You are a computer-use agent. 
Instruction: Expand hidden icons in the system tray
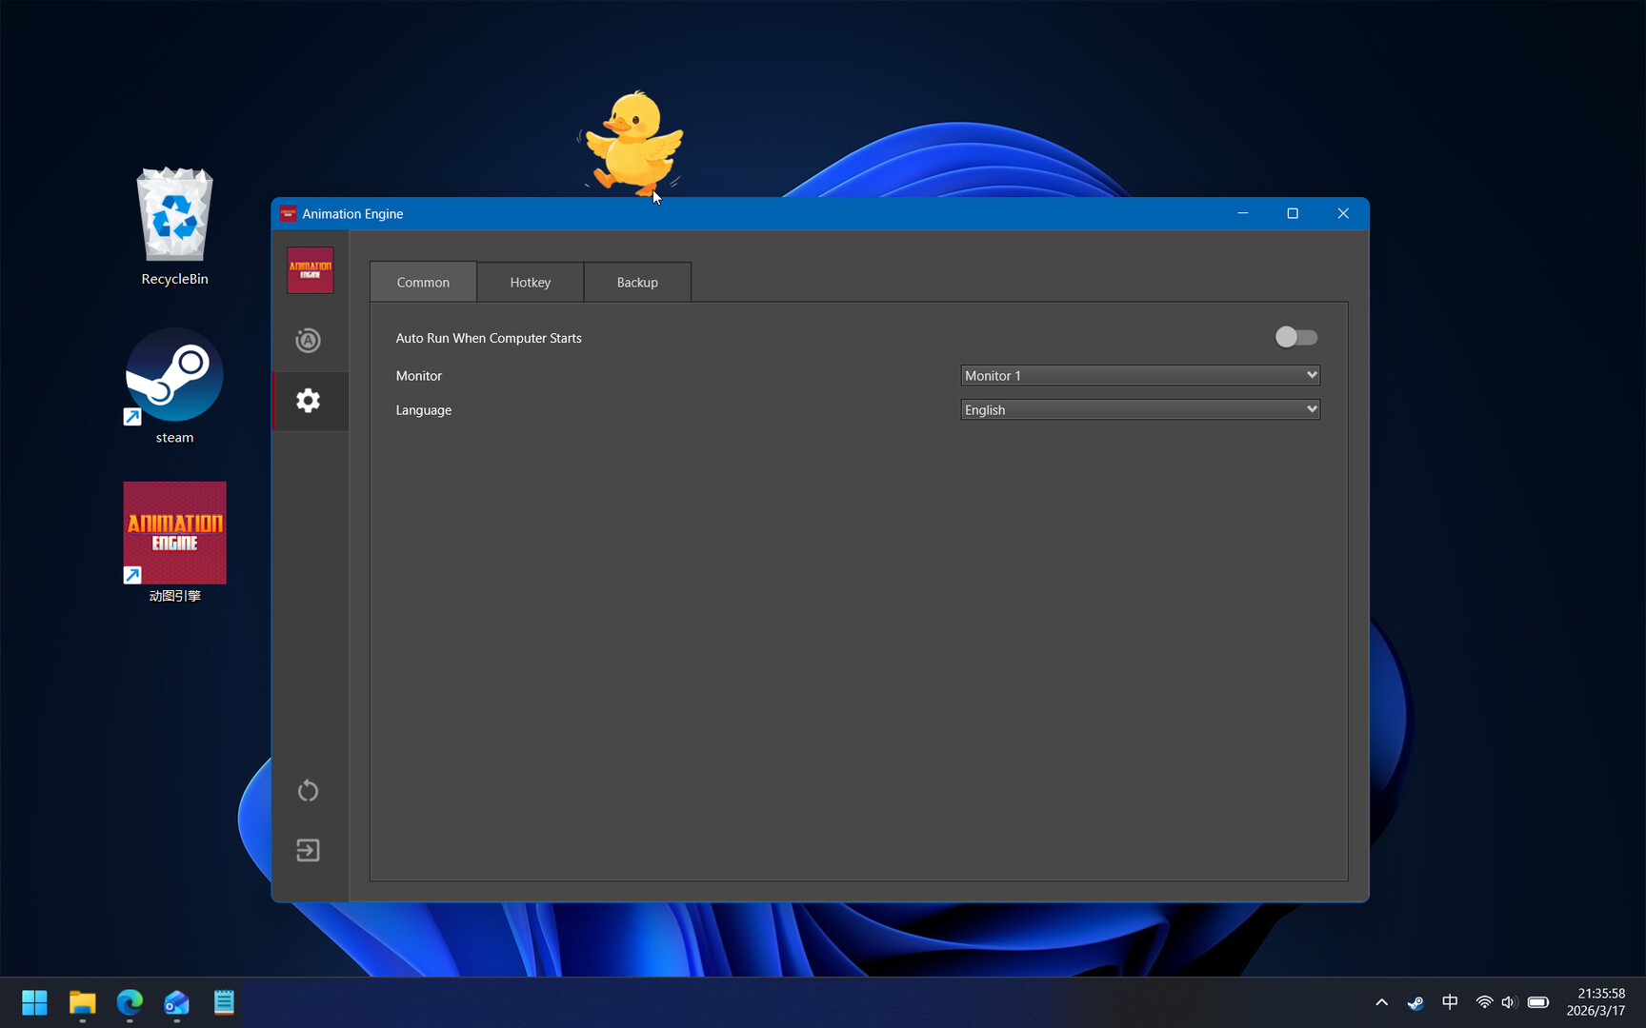pos(1380,1002)
